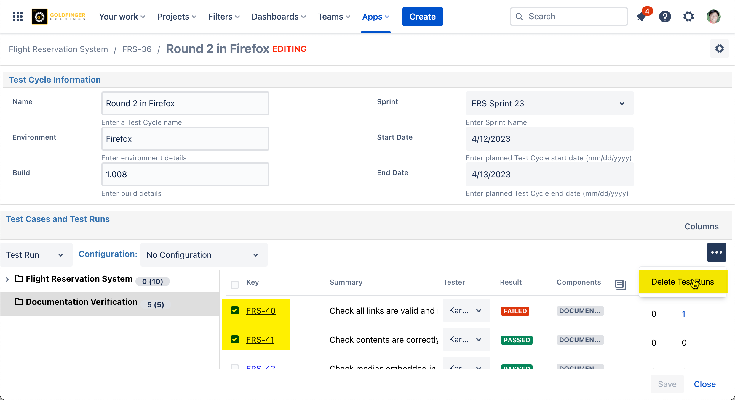
Task: Select Delete Test Runs menu option
Action: pyautogui.click(x=682, y=282)
